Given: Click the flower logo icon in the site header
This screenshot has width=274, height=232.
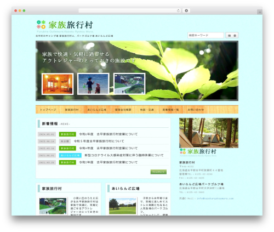Looking at the screenshot, I should (41, 25).
